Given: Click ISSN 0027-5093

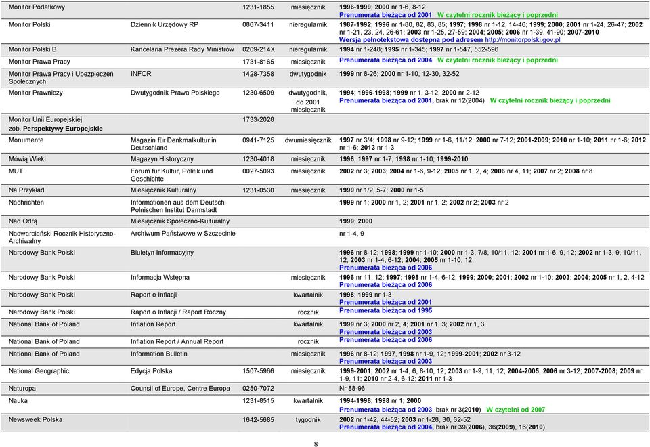Looking at the screenshot, I should (x=258, y=171).
